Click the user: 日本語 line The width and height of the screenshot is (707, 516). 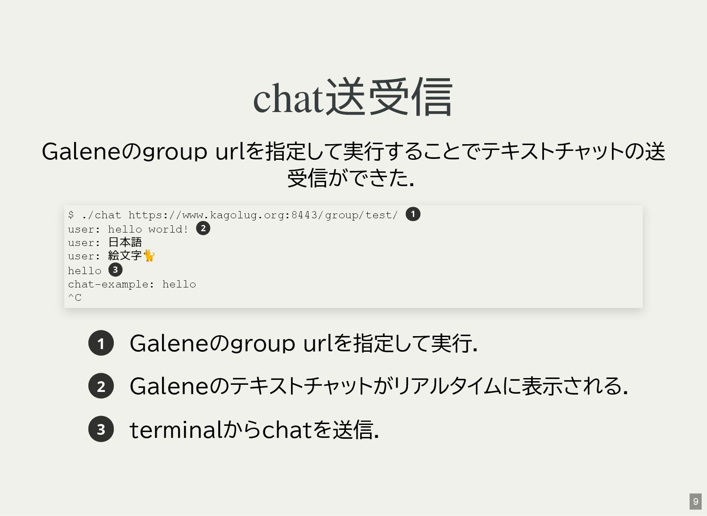tap(105, 242)
